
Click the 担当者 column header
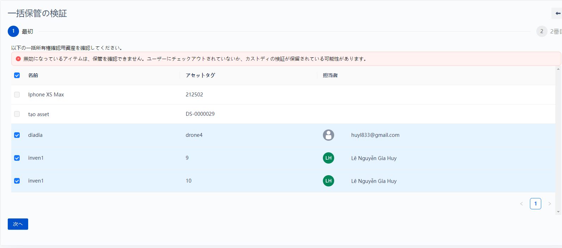click(x=330, y=75)
